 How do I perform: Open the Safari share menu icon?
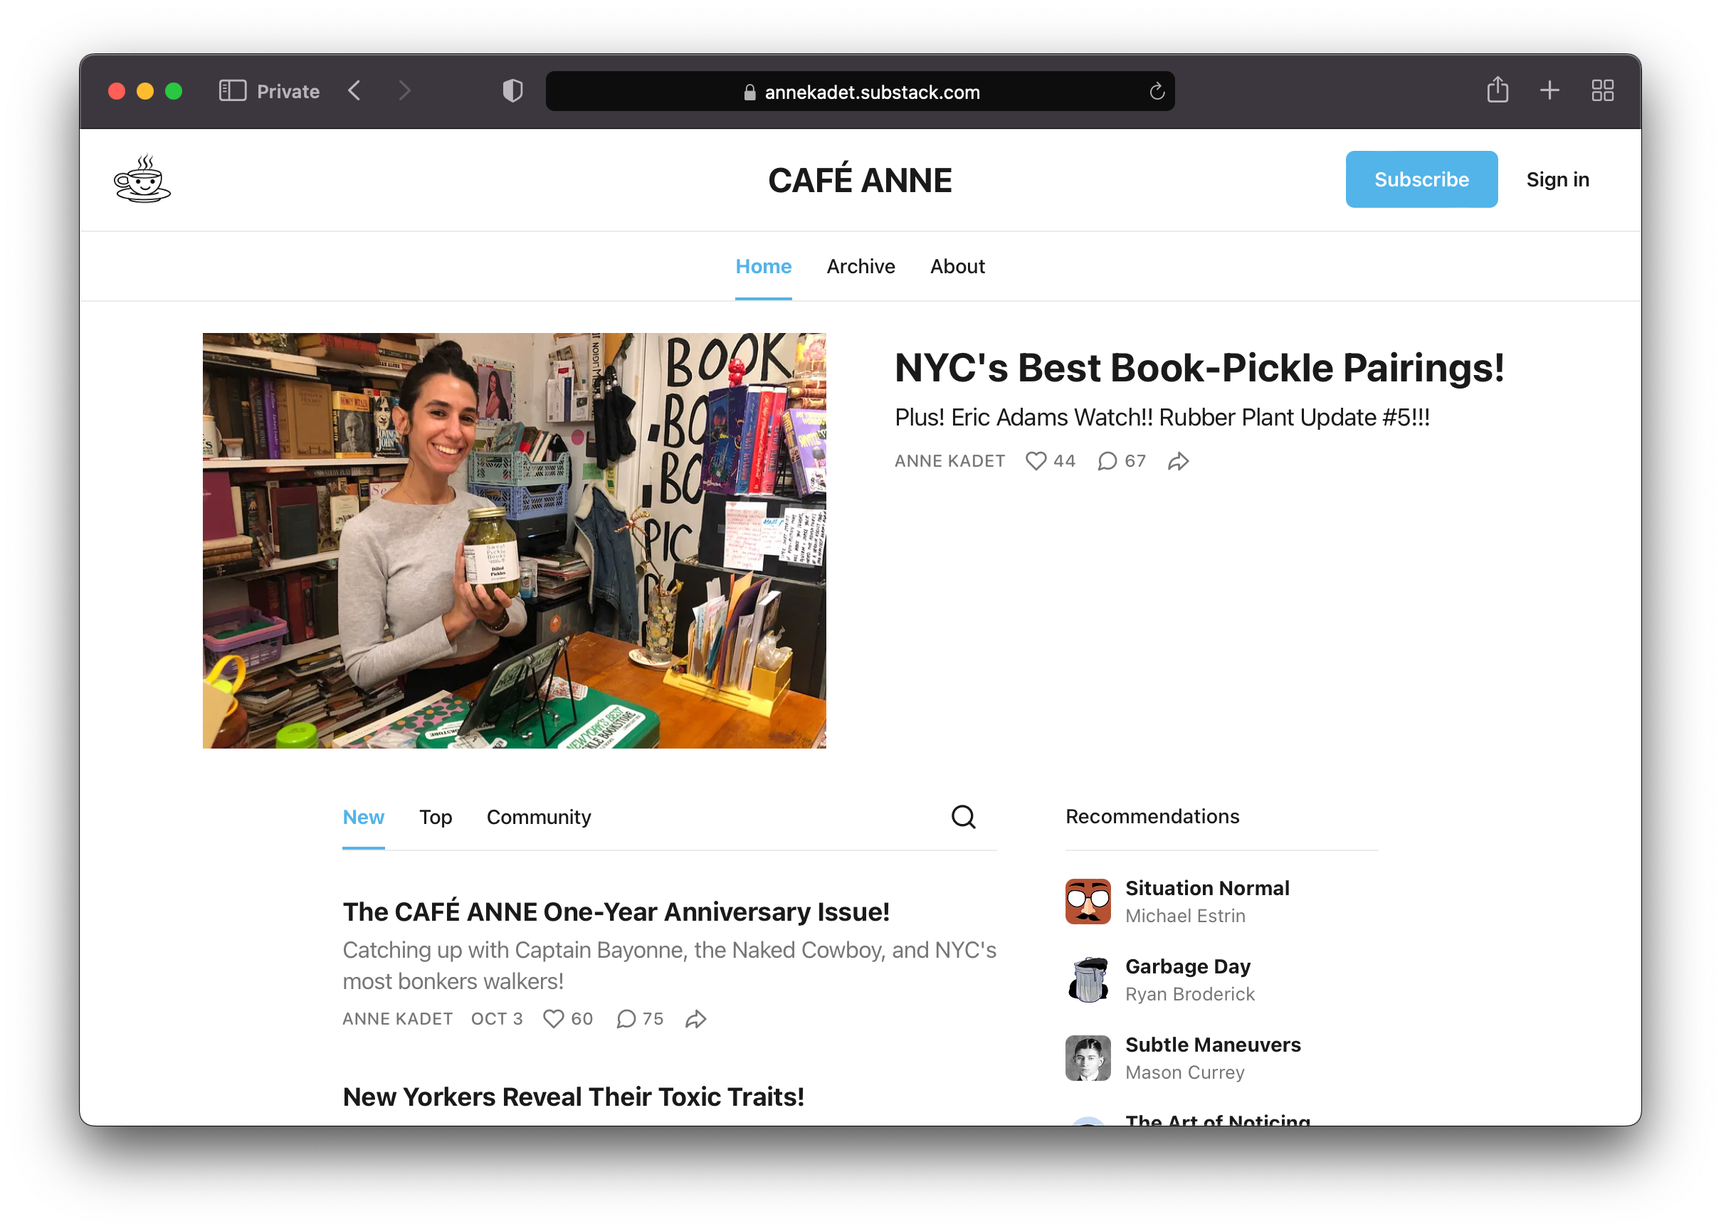click(x=1498, y=90)
